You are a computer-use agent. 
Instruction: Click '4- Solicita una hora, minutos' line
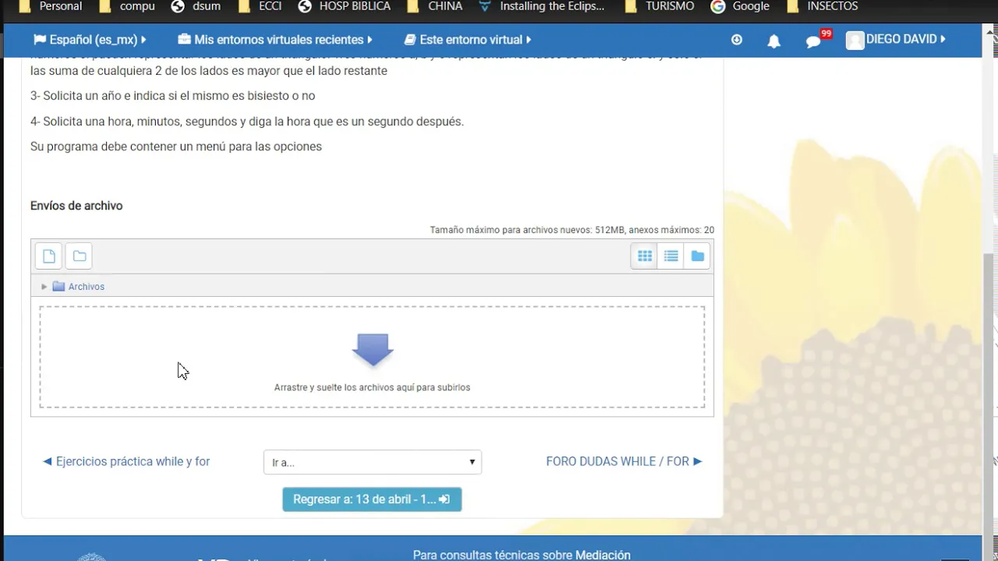[x=247, y=122]
